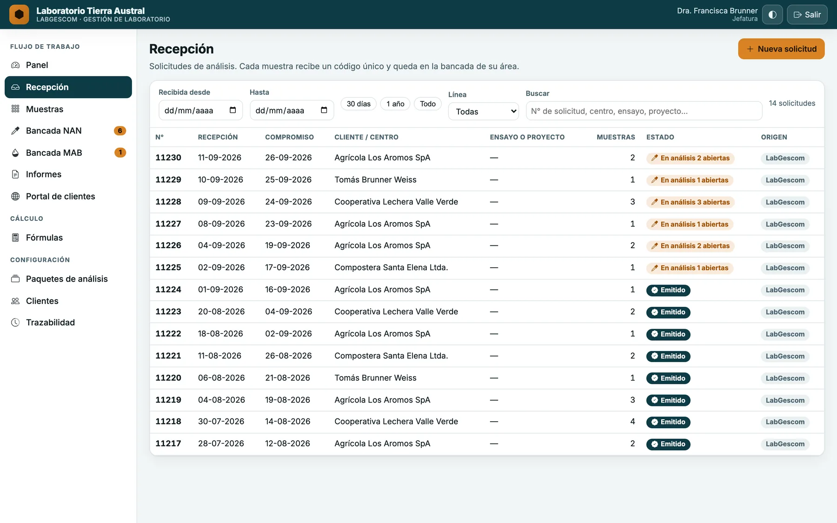
Task: Click the Paquetes de análisis icon
Action: (x=15, y=279)
